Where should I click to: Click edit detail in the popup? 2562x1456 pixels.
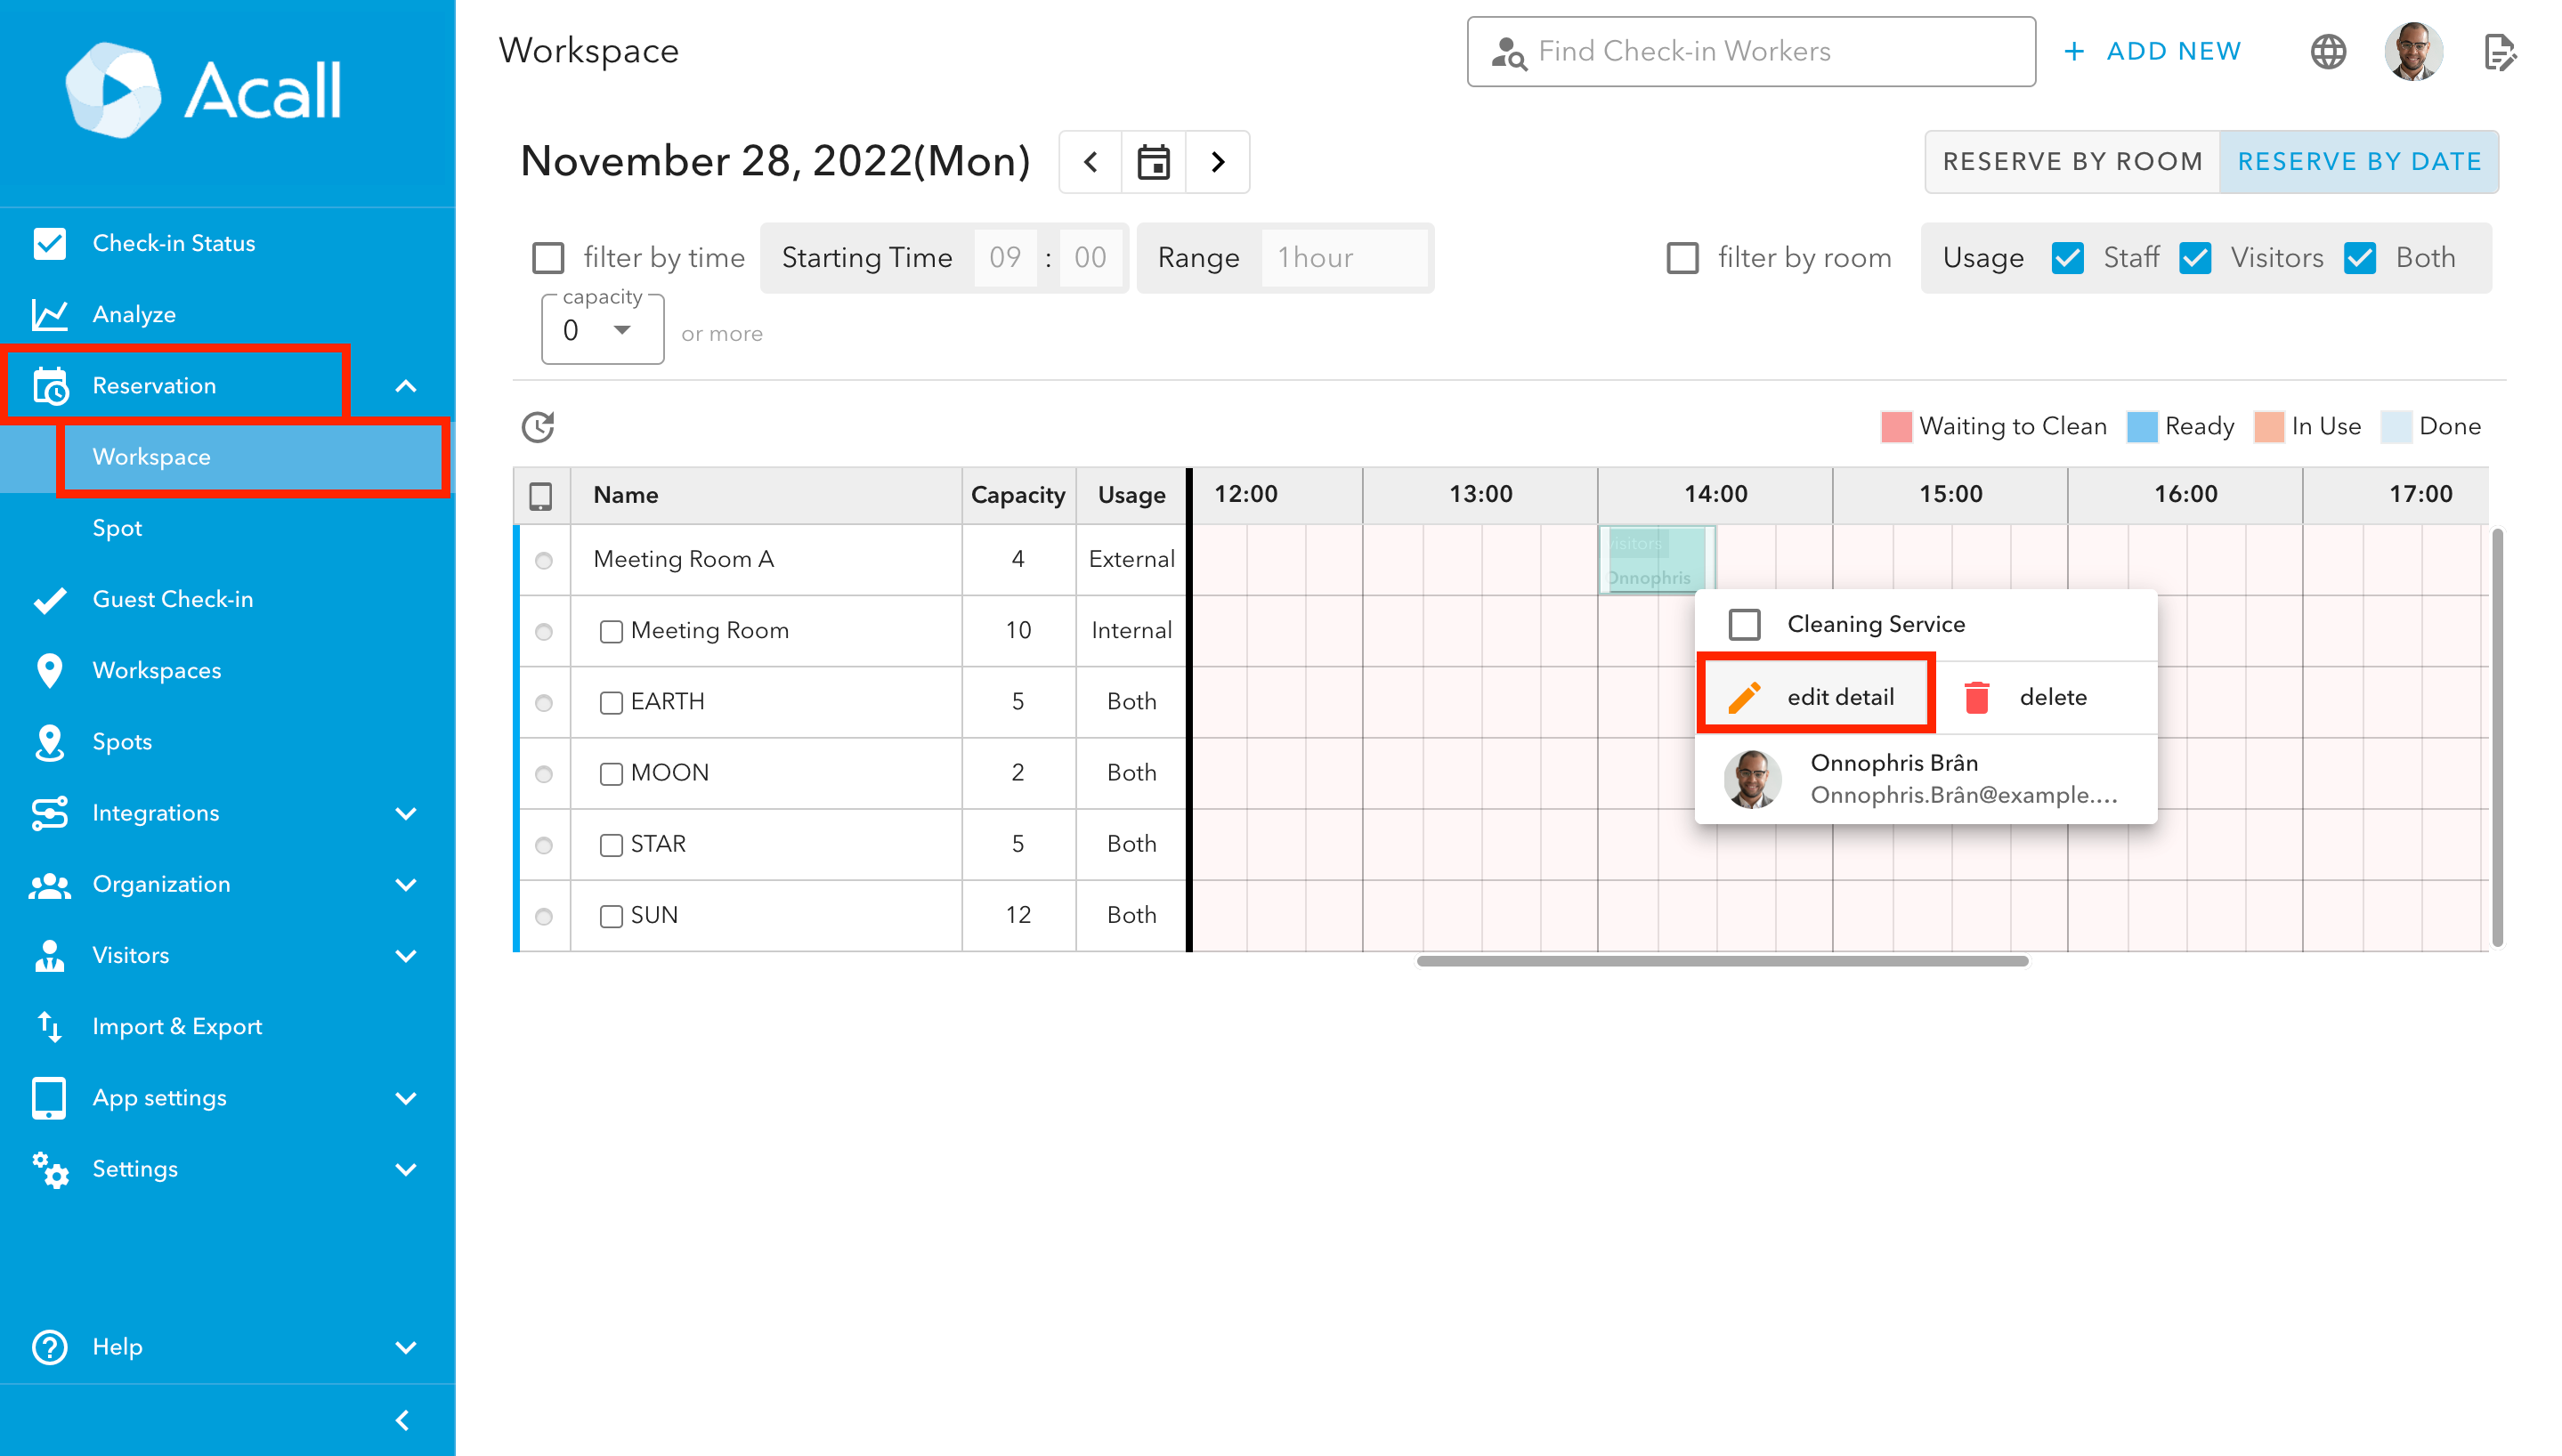[x=1817, y=697]
